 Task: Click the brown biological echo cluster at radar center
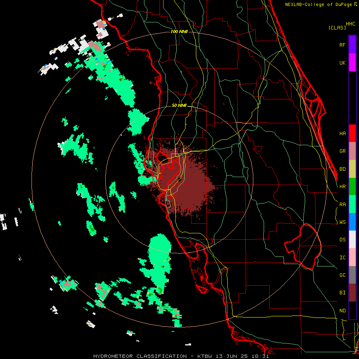pos(181,181)
